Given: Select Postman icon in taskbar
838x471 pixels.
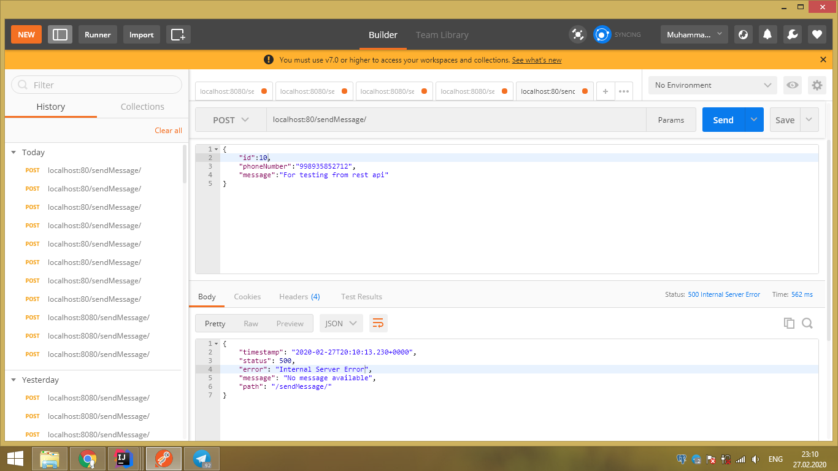Looking at the screenshot, I should [x=163, y=458].
